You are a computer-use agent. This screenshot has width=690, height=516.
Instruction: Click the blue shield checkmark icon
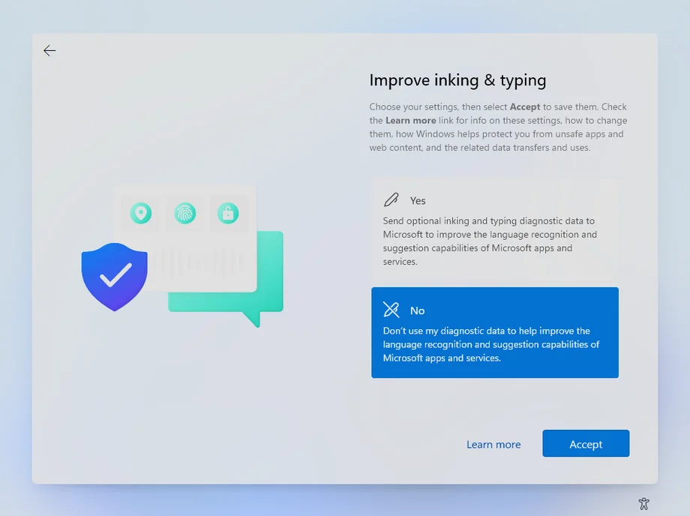click(114, 276)
